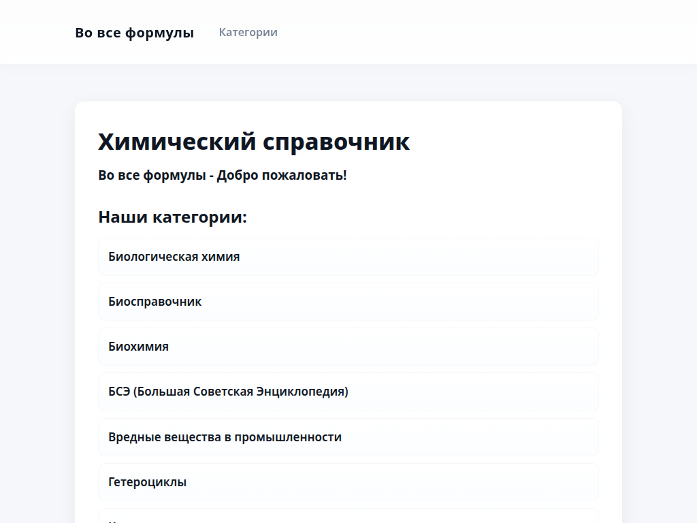Return to homepage via the header logo text
The height and width of the screenshot is (523, 697).
click(135, 32)
